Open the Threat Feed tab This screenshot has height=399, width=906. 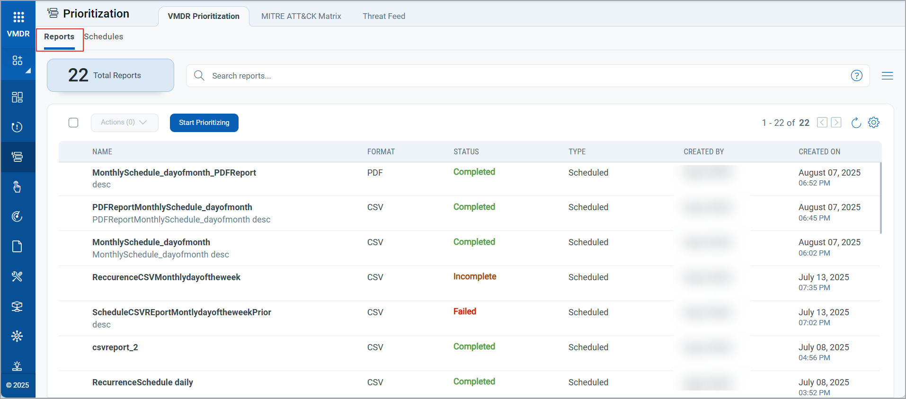point(384,16)
